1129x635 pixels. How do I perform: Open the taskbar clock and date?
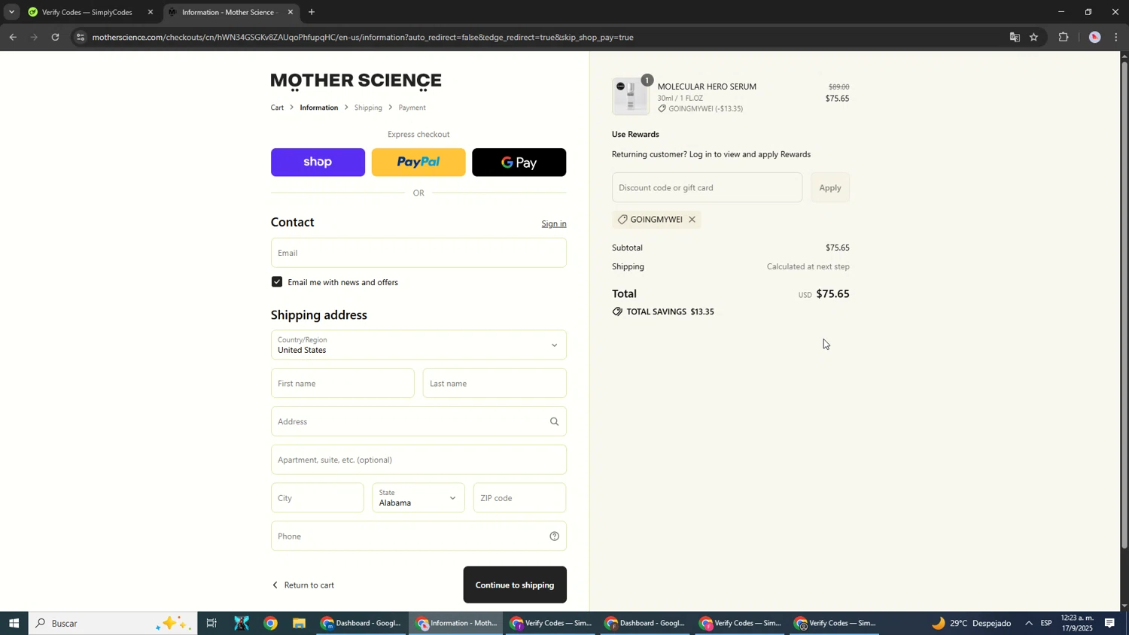[x=1077, y=623]
